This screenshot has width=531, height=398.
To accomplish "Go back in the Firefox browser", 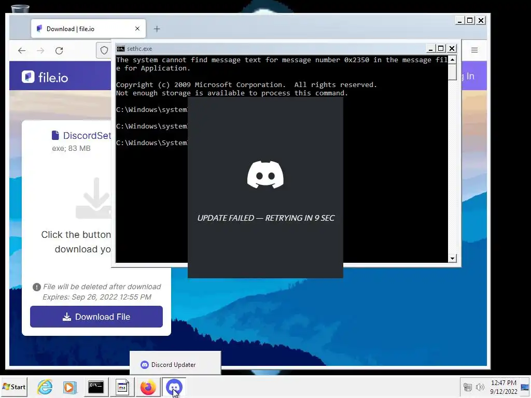I will pos(22,50).
